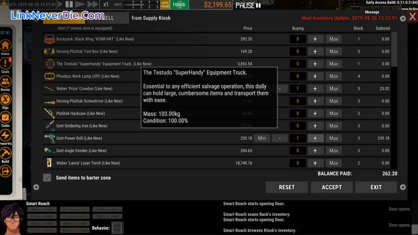Image resolution: width=418 pixels, height=235 pixels.
Task: Open the Goals panel icon
Action: click(5, 64)
